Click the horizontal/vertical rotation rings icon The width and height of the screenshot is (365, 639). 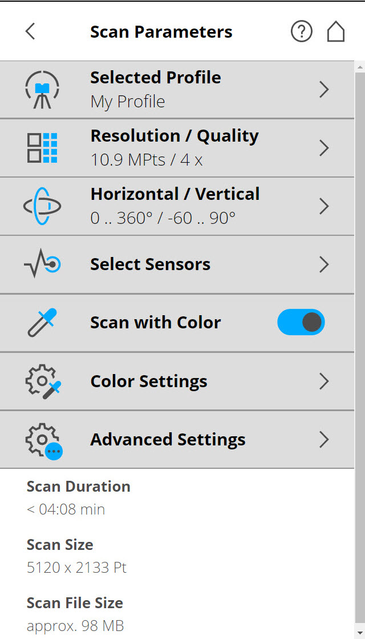coord(42,206)
